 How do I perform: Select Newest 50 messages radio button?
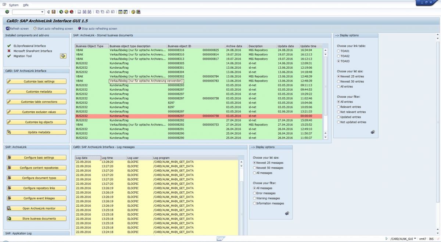pos(254,168)
